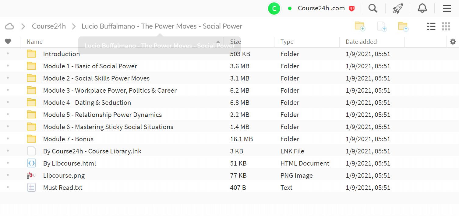Click the Module 5 folder icon
Viewport: 459px width, 216px height.
click(x=31, y=115)
